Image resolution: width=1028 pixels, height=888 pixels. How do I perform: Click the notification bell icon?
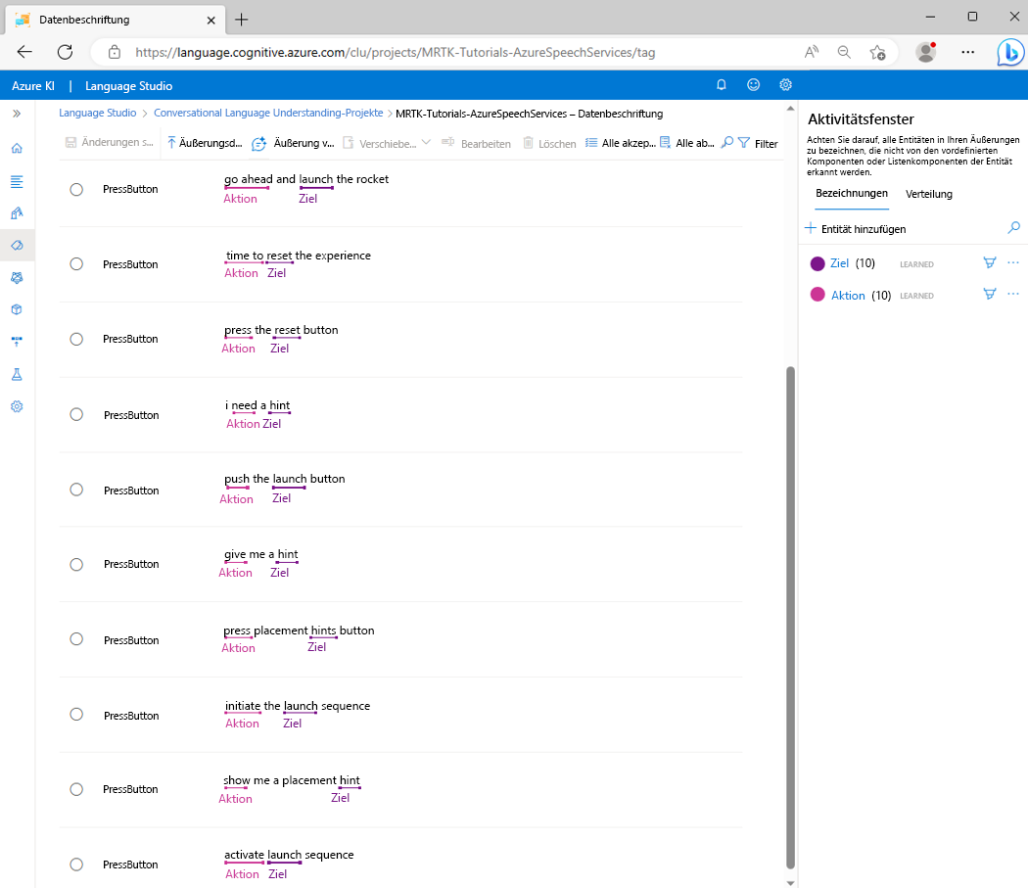coord(722,85)
